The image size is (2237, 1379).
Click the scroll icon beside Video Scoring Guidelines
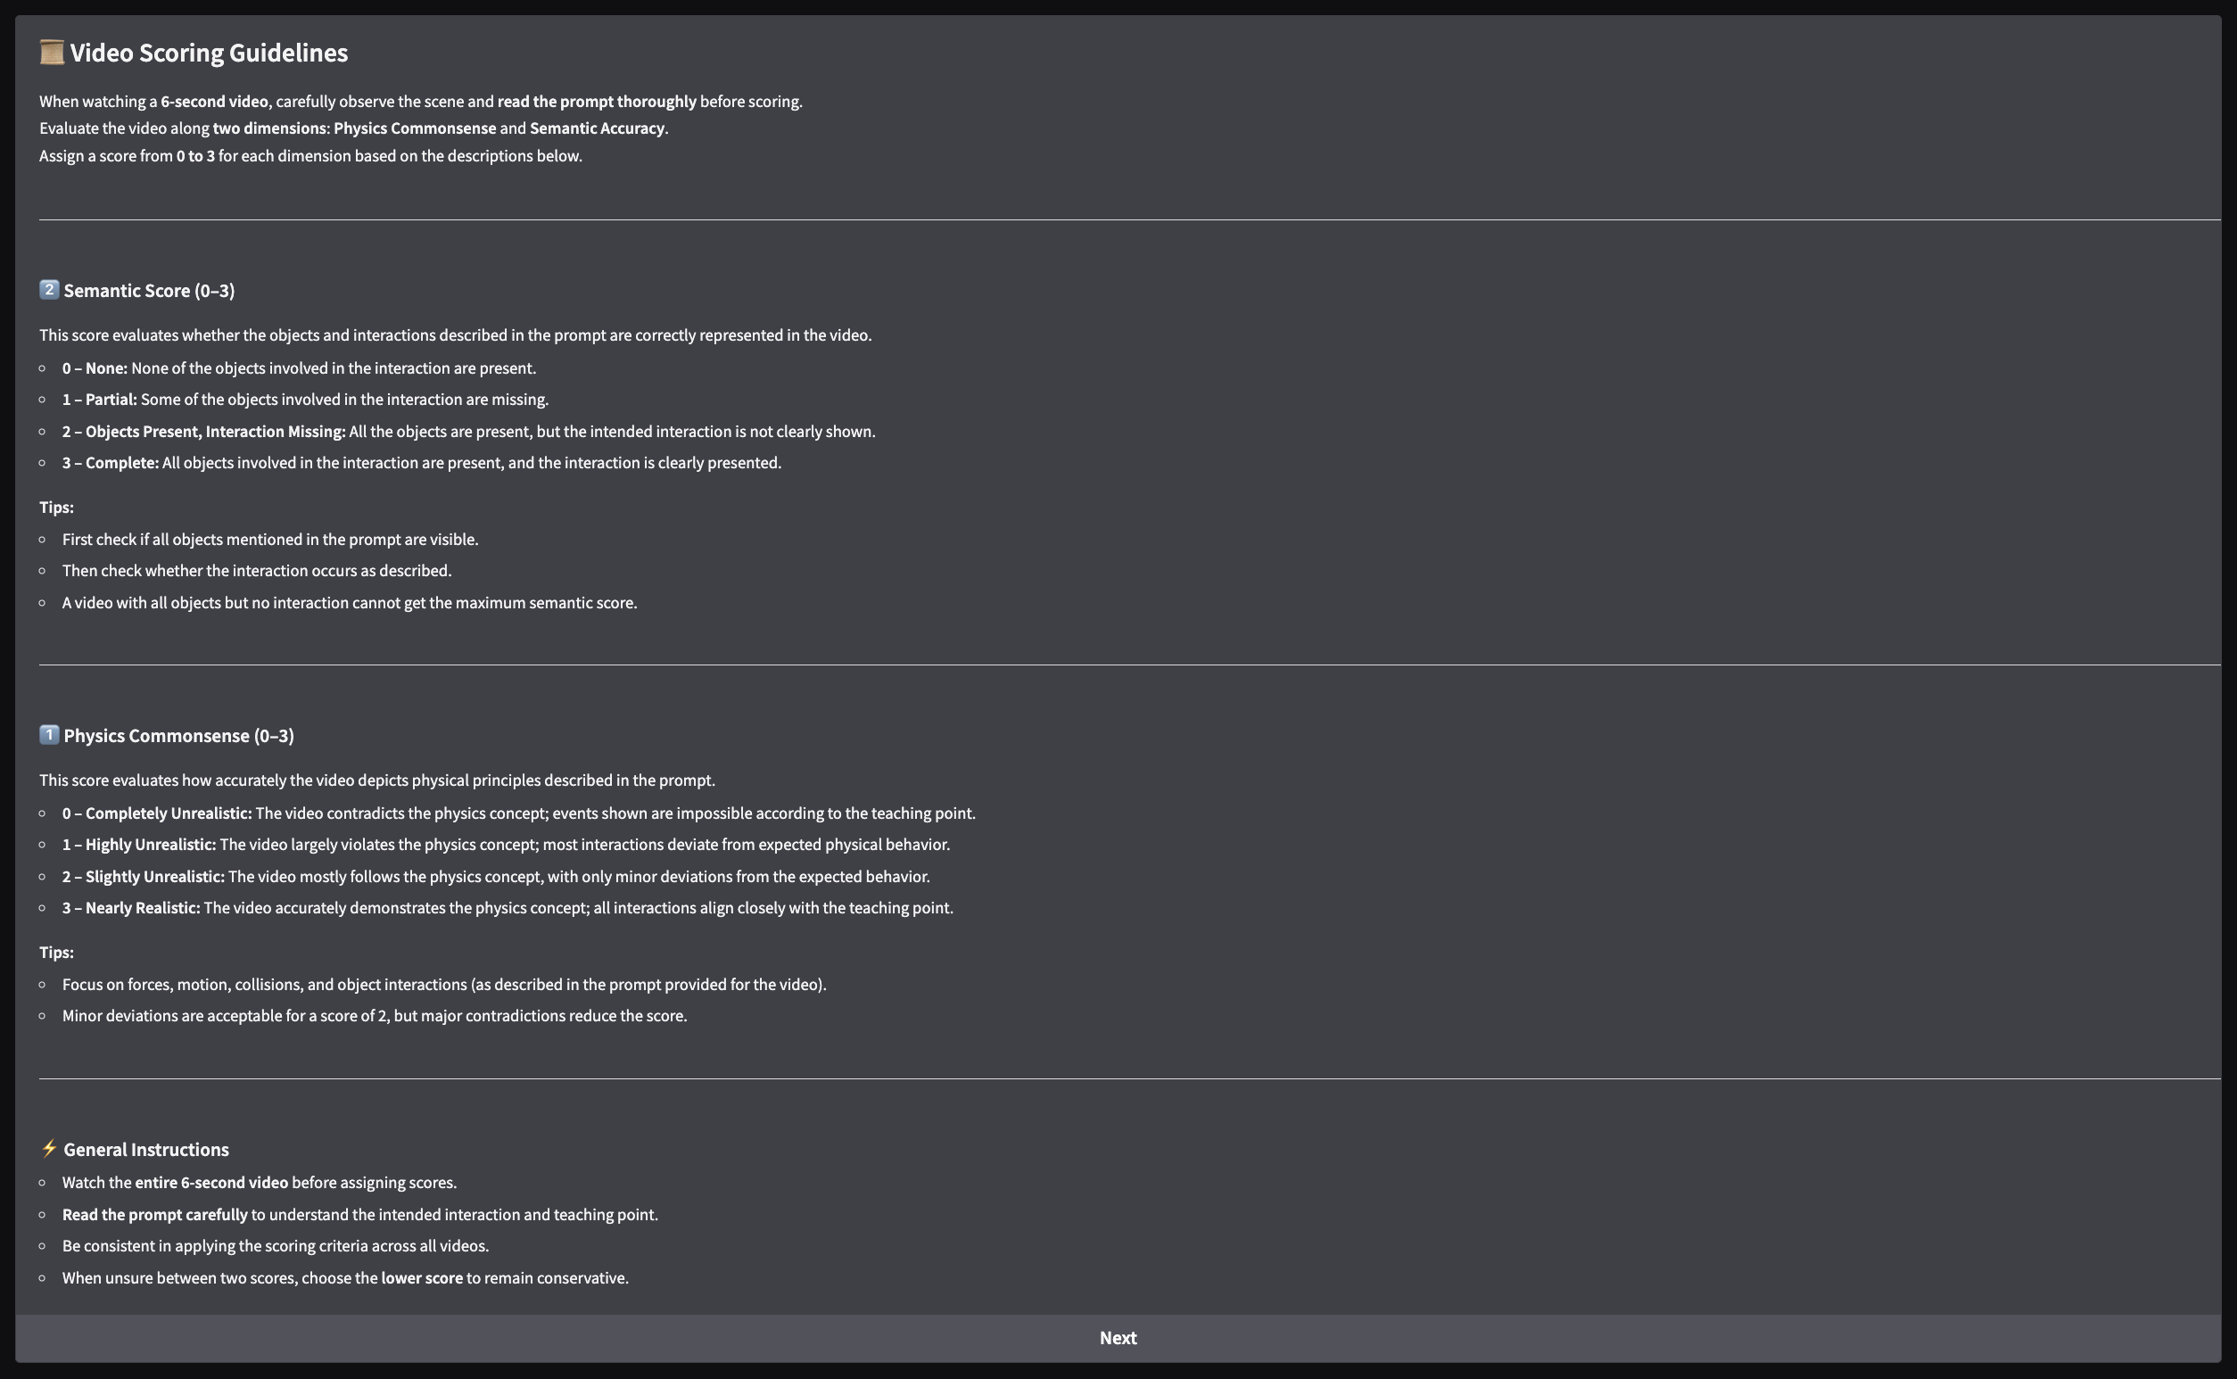pyautogui.click(x=52, y=53)
